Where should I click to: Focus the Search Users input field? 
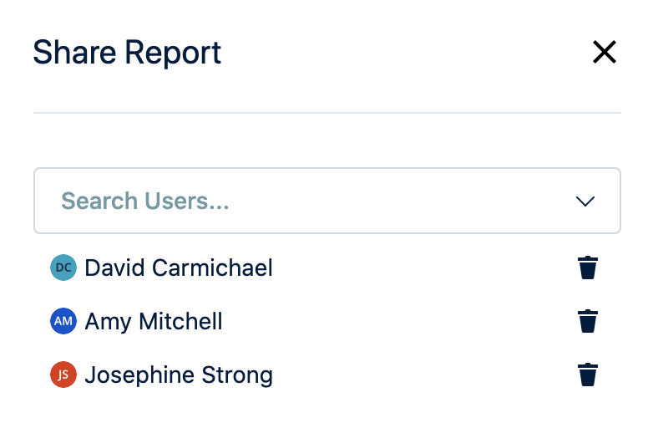coord(327,201)
